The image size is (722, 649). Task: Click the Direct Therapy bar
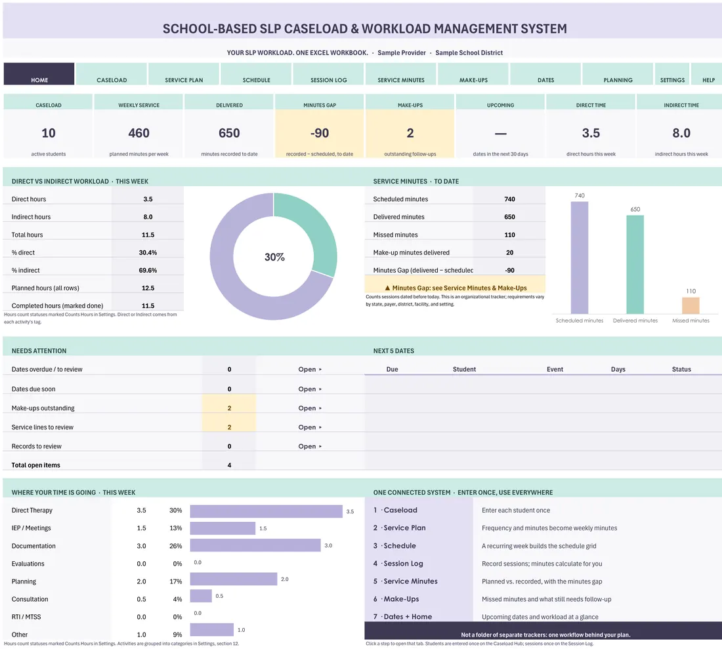coord(266,511)
